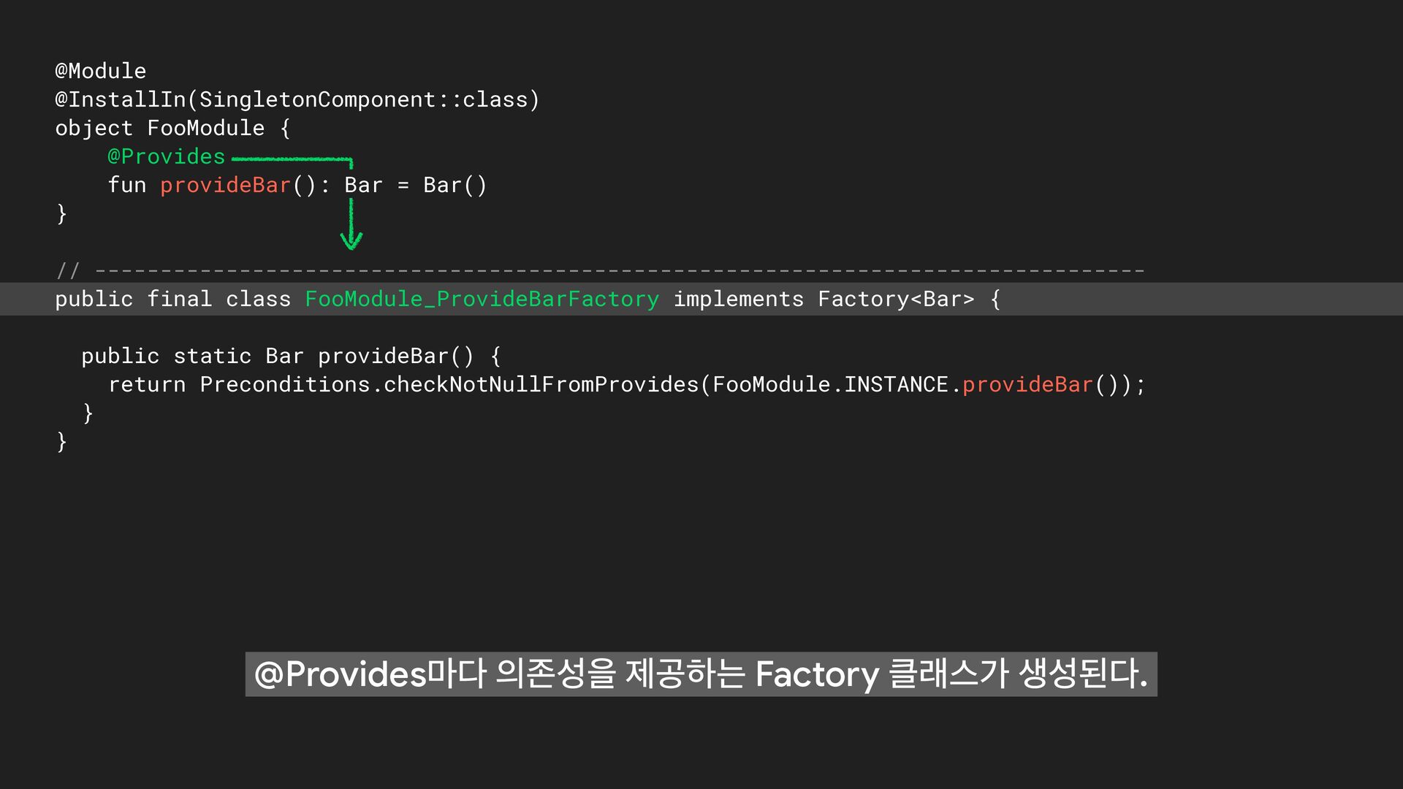Click the 'public final class' keywords
1403x789 pixels.
172,299
